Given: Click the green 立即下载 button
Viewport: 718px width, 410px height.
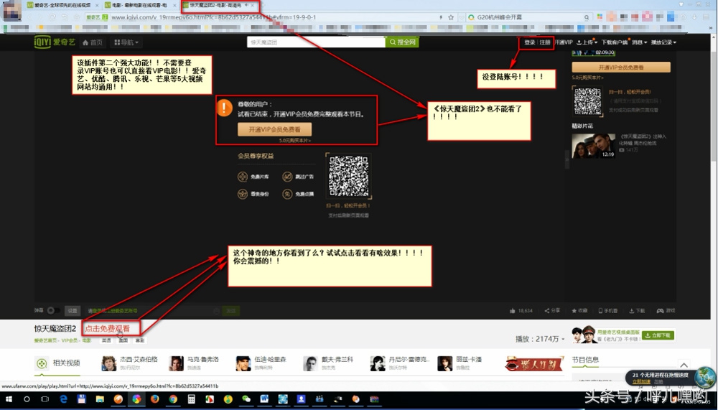Looking at the screenshot, I should [658, 335].
